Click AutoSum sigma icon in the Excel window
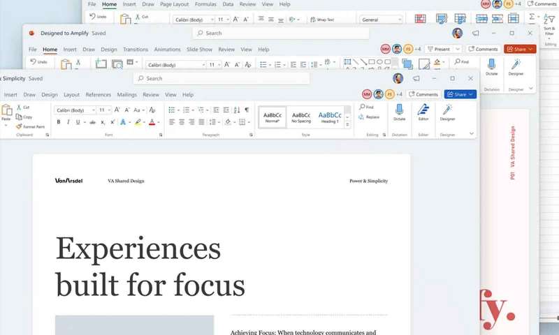 tap(532, 16)
